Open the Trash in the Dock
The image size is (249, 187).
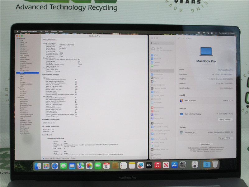pyautogui.click(x=215, y=164)
